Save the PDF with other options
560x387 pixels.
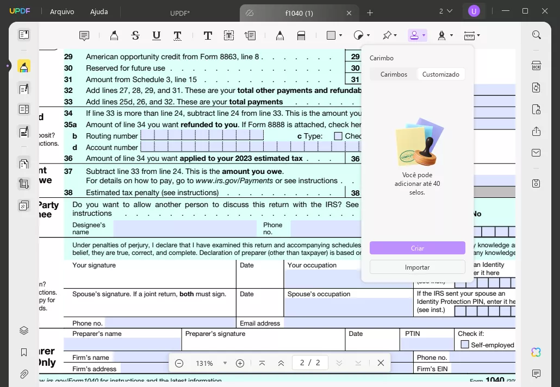(537, 184)
